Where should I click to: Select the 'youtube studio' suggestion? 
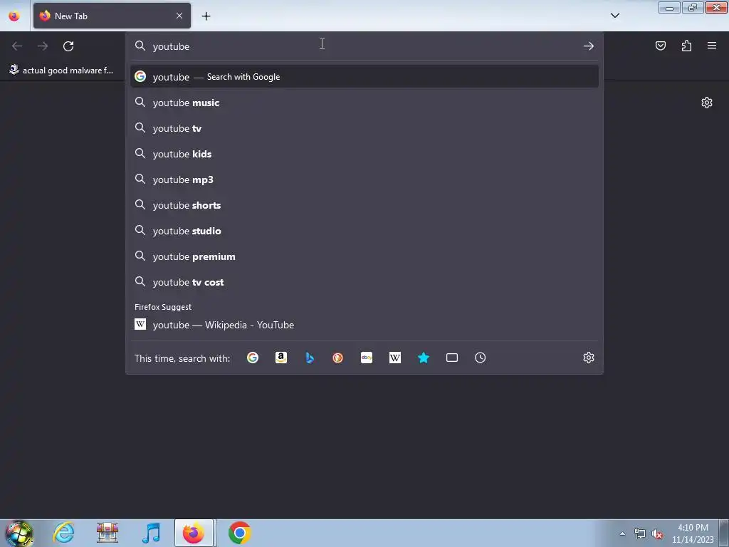(364, 231)
